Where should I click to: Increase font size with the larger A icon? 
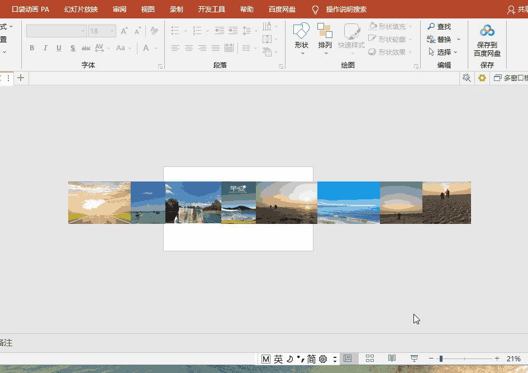124,31
